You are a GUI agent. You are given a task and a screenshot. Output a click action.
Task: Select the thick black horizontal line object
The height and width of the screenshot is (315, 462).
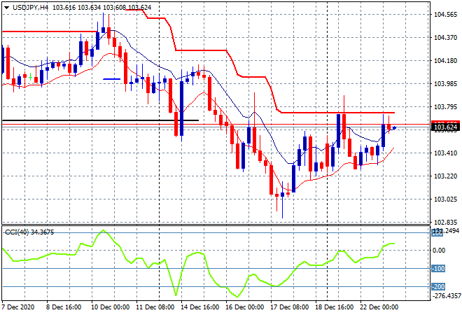[100, 120]
